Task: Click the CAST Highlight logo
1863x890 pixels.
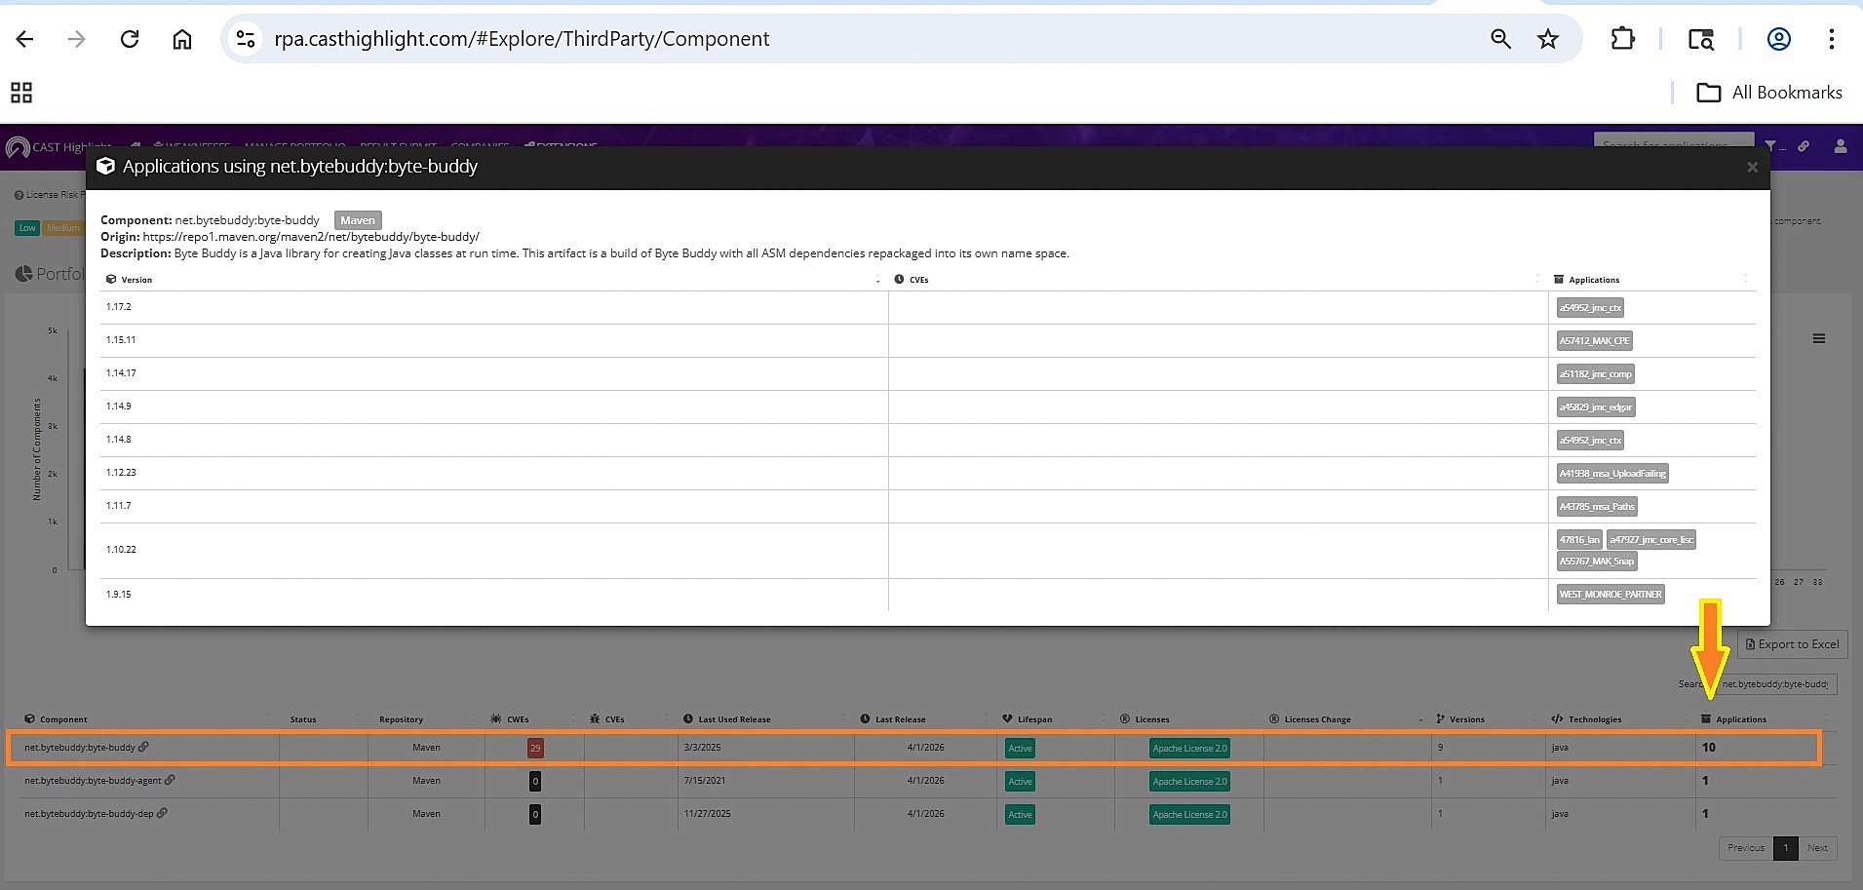Action: 58,147
